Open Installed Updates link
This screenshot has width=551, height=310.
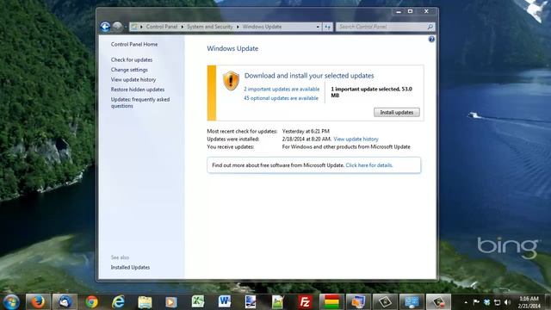130,267
